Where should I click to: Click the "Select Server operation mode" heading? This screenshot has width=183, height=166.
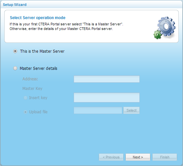click(38, 18)
